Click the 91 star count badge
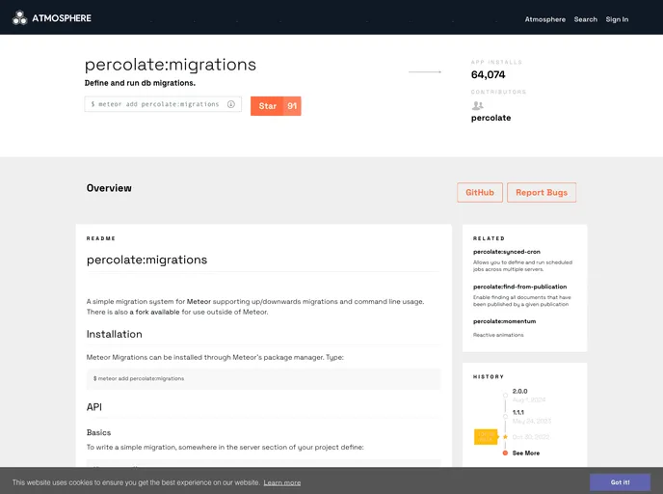Viewport: 663px width, 494px height. pyautogui.click(x=292, y=106)
